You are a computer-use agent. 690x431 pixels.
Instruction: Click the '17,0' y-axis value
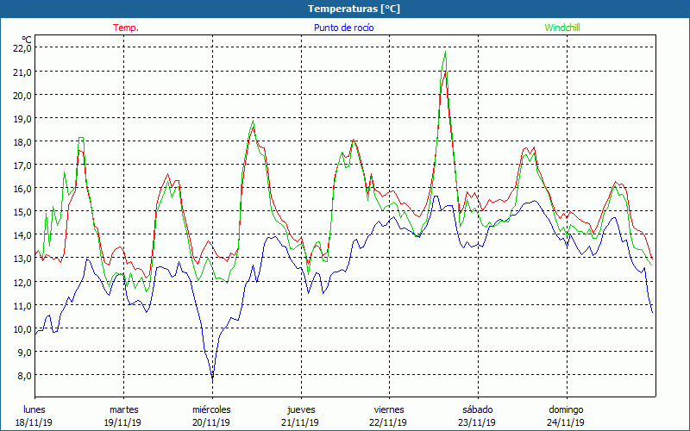[x=22, y=165]
